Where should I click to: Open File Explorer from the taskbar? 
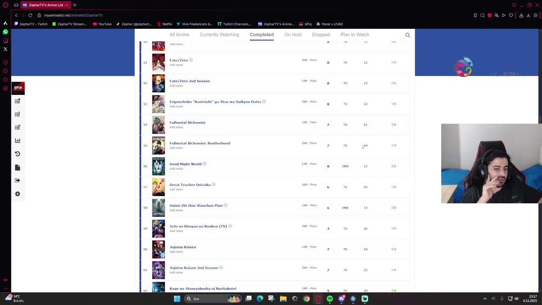pyautogui.click(x=283, y=299)
